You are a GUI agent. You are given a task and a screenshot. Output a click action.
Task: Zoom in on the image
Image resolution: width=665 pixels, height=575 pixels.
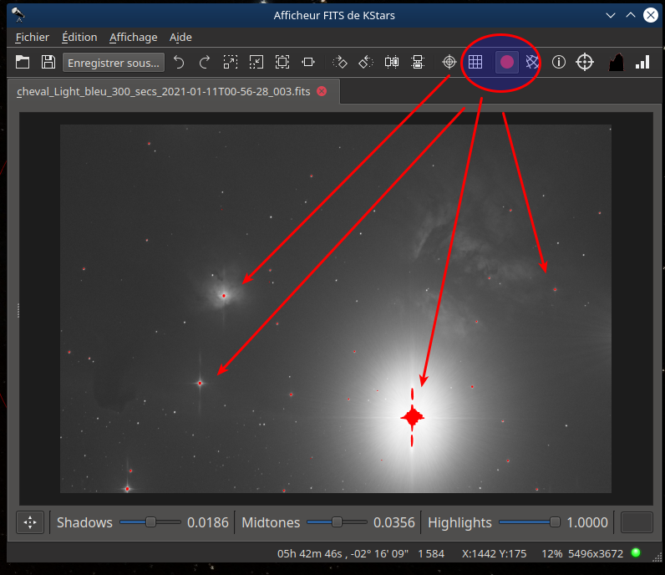point(231,63)
